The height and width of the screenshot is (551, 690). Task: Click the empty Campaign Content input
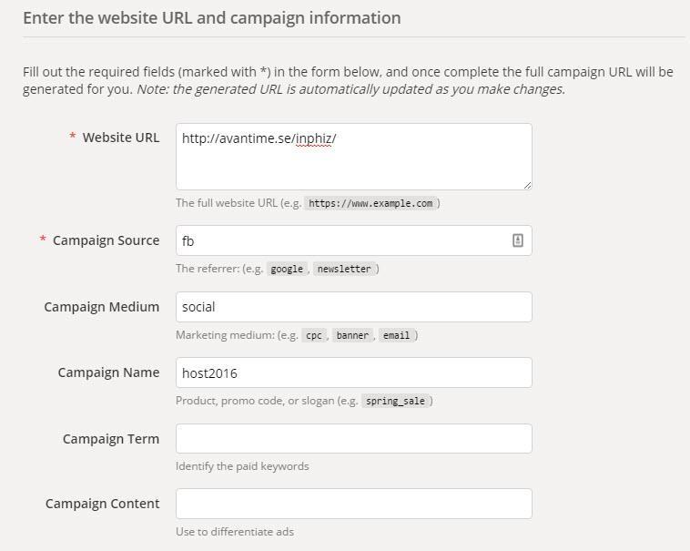click(x=354, y=504)
